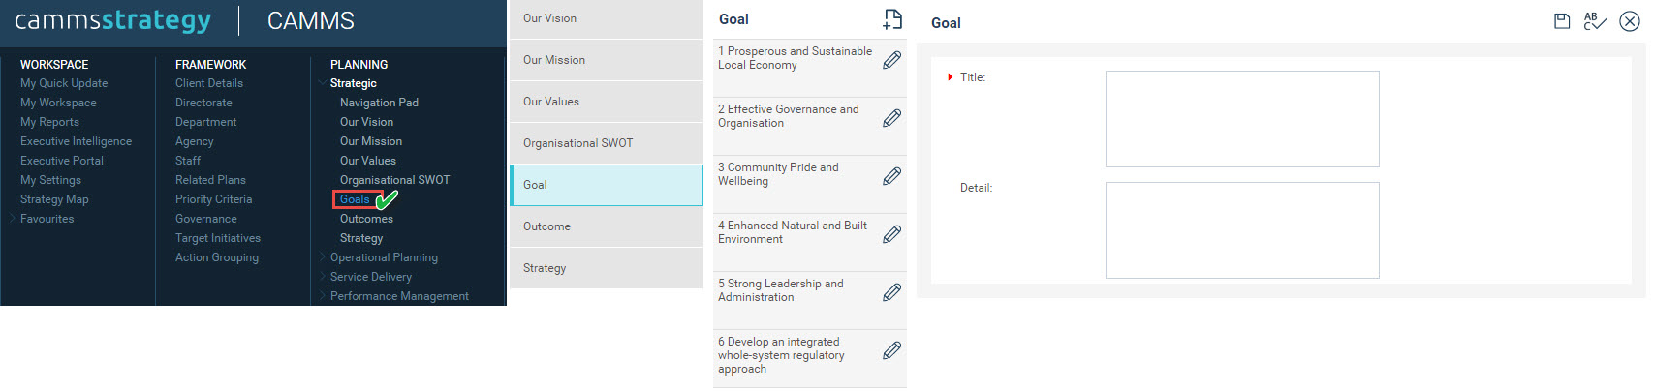This screenshot has width=1654, height=391.
Task: Open the Organisational SWOT tab
Action: pos(607,143)
